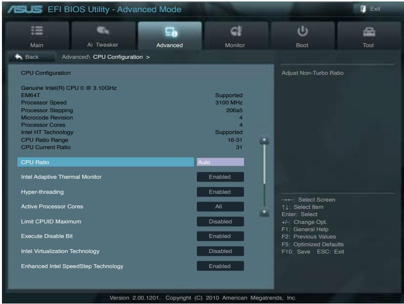Screen dimensions: 404x304
Task: Click the Boot tab power icon
Action: click(x=302, y=31)
